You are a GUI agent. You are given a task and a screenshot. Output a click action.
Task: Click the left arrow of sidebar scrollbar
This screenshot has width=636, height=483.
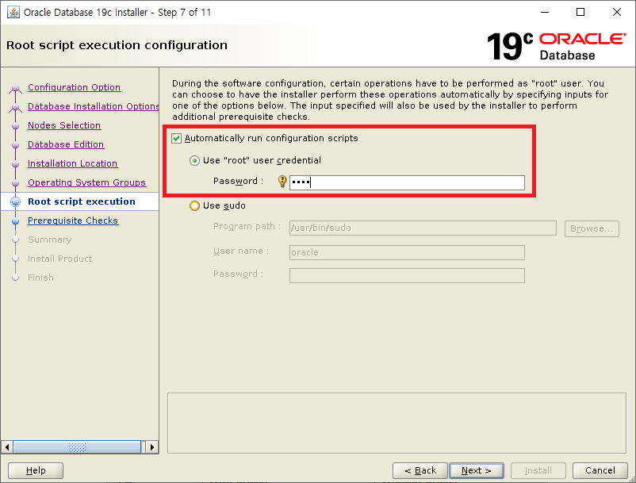(x=7, y=447)
